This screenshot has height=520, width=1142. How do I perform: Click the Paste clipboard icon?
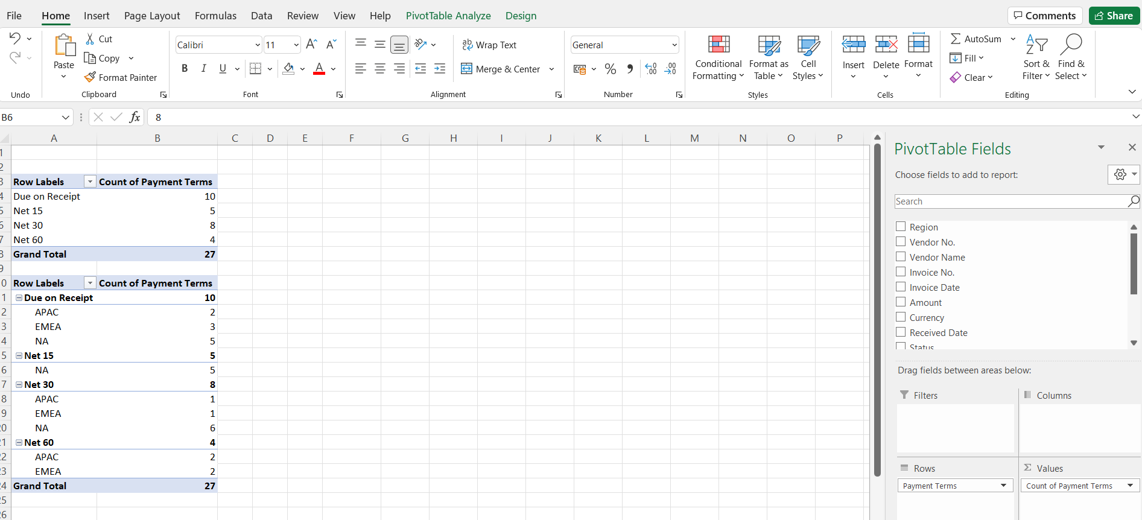(64, 46)
